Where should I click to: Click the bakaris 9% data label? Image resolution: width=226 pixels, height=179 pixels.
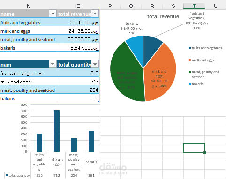pyautogui.click(x=132, y=28)
